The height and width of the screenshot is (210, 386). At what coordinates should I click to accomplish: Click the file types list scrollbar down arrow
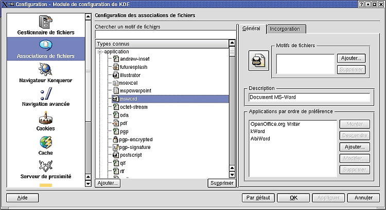[232, 175]
